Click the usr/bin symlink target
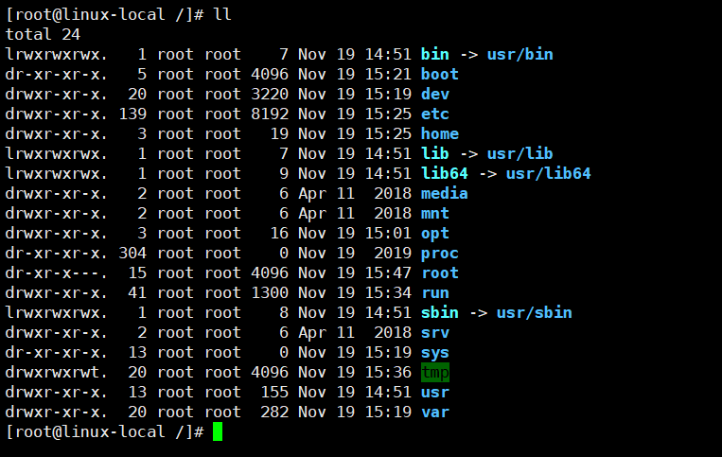Viewport: 722px width, 457px height. [x=519, y=54]
